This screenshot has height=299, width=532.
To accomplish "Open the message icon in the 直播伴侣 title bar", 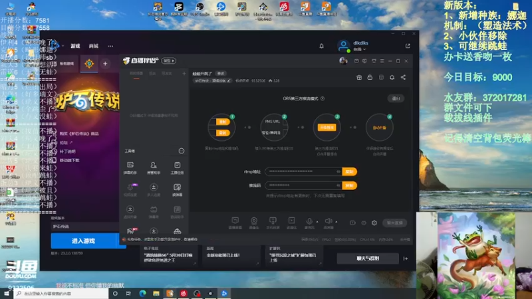I will pos(364,61).
